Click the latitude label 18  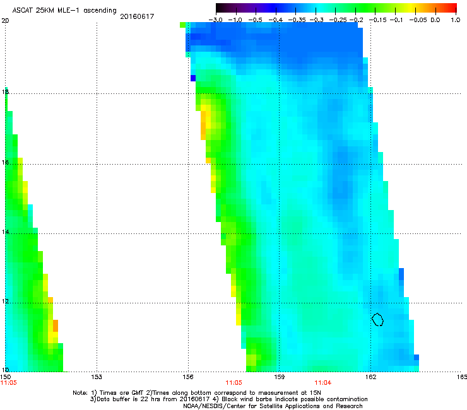[x=5, y=91]
